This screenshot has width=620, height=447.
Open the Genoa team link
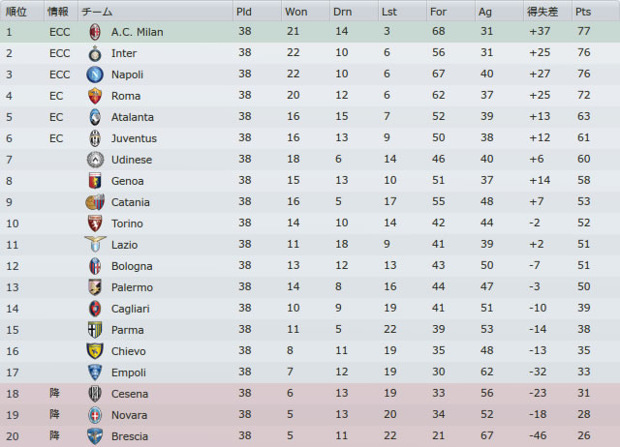tap(127, 181)
